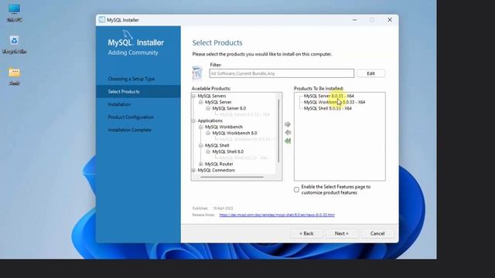Collapse the MySQL Shell node
This screenshot has height=278, width=495.
click(x=201, y=145)
